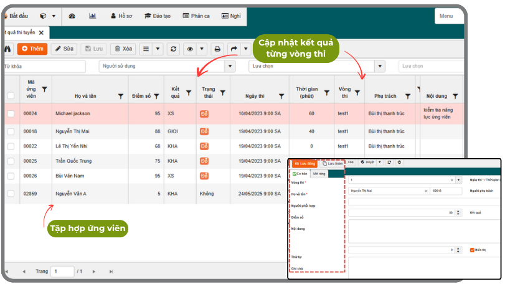Image resolution: width=505 pixels, height=284 pixels.
Task: Filter the Nội dung column
Action: coord(455,97)
